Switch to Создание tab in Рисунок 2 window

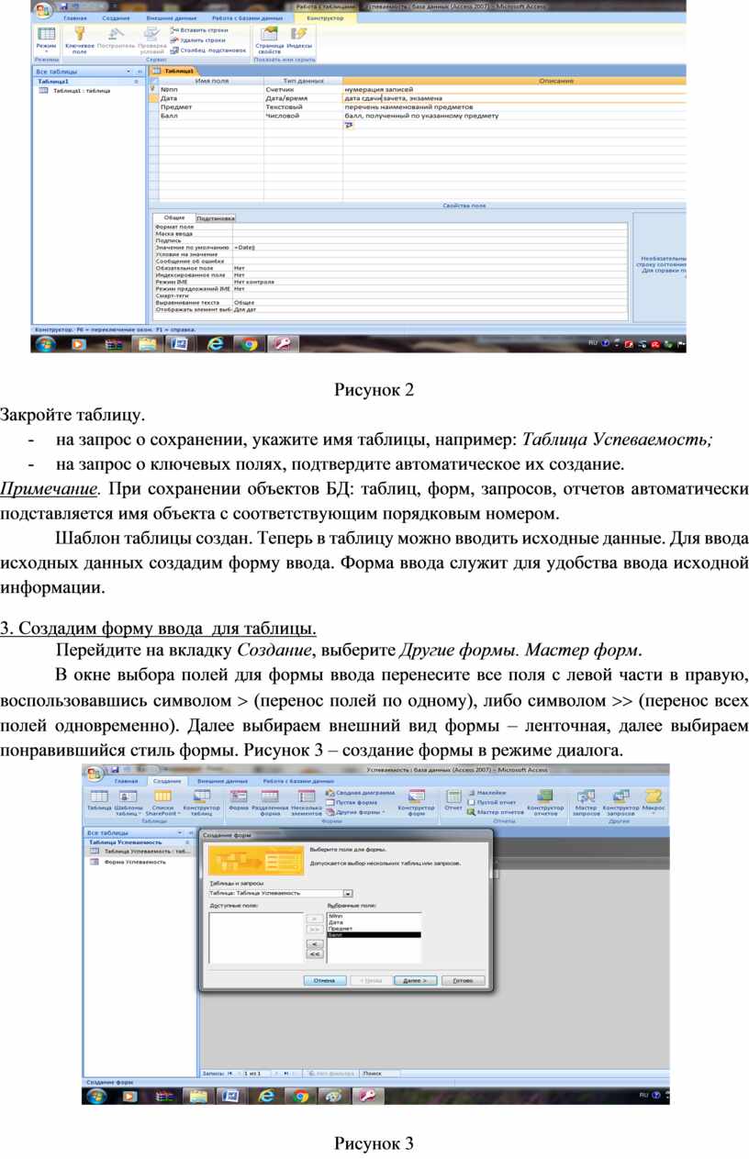(116, 17)
